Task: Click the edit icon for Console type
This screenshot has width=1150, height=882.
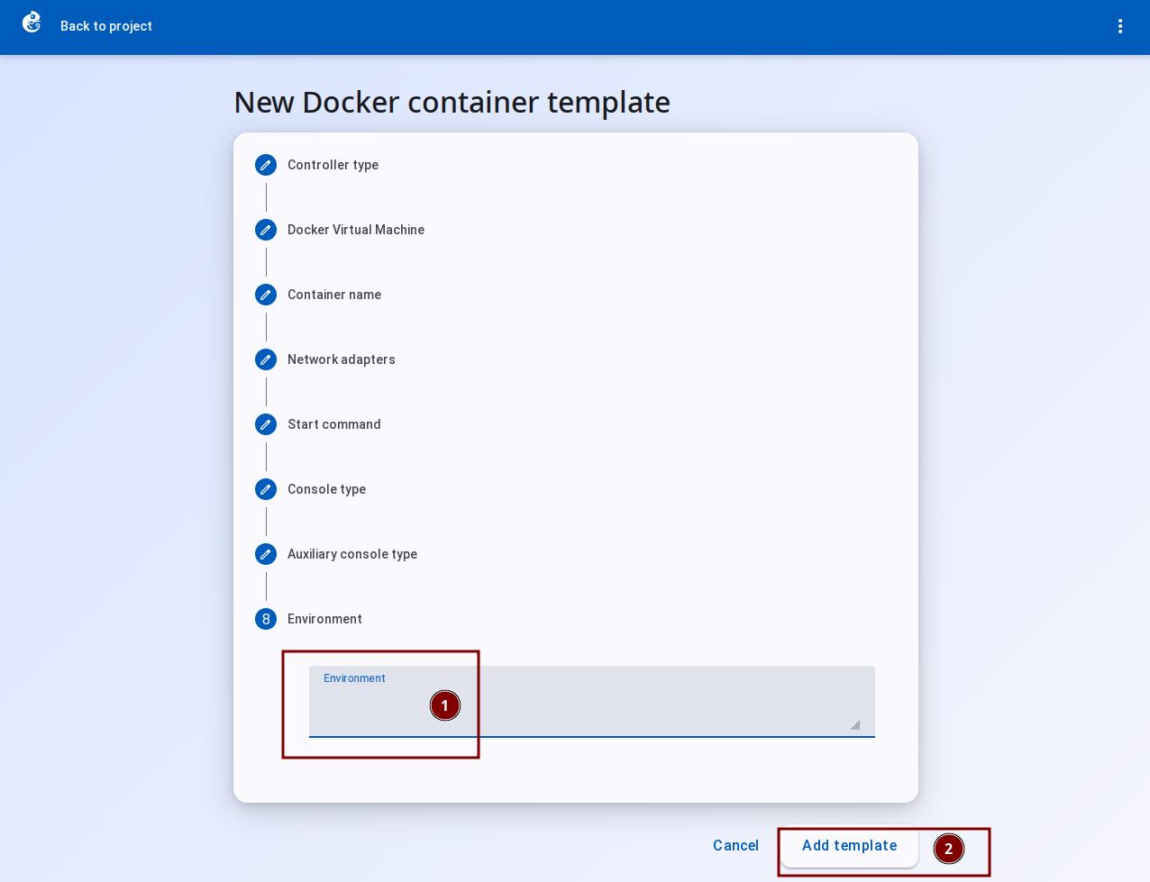Action: pyautogui.click(x=266, y=489)
